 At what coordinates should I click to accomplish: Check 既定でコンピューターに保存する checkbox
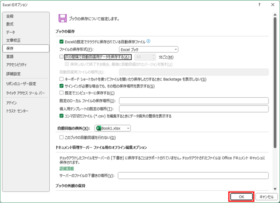pyautogui.click(x=62, y=93)
